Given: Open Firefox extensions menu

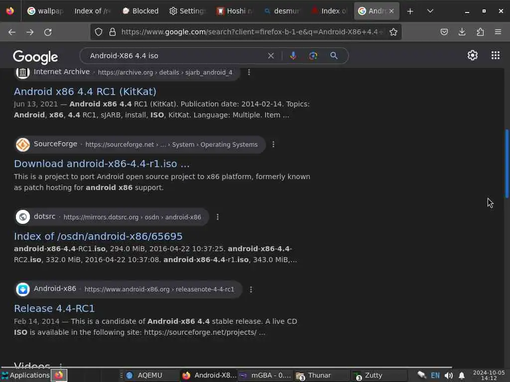Looking at the screenshot, I should click(x=480, y=32).
